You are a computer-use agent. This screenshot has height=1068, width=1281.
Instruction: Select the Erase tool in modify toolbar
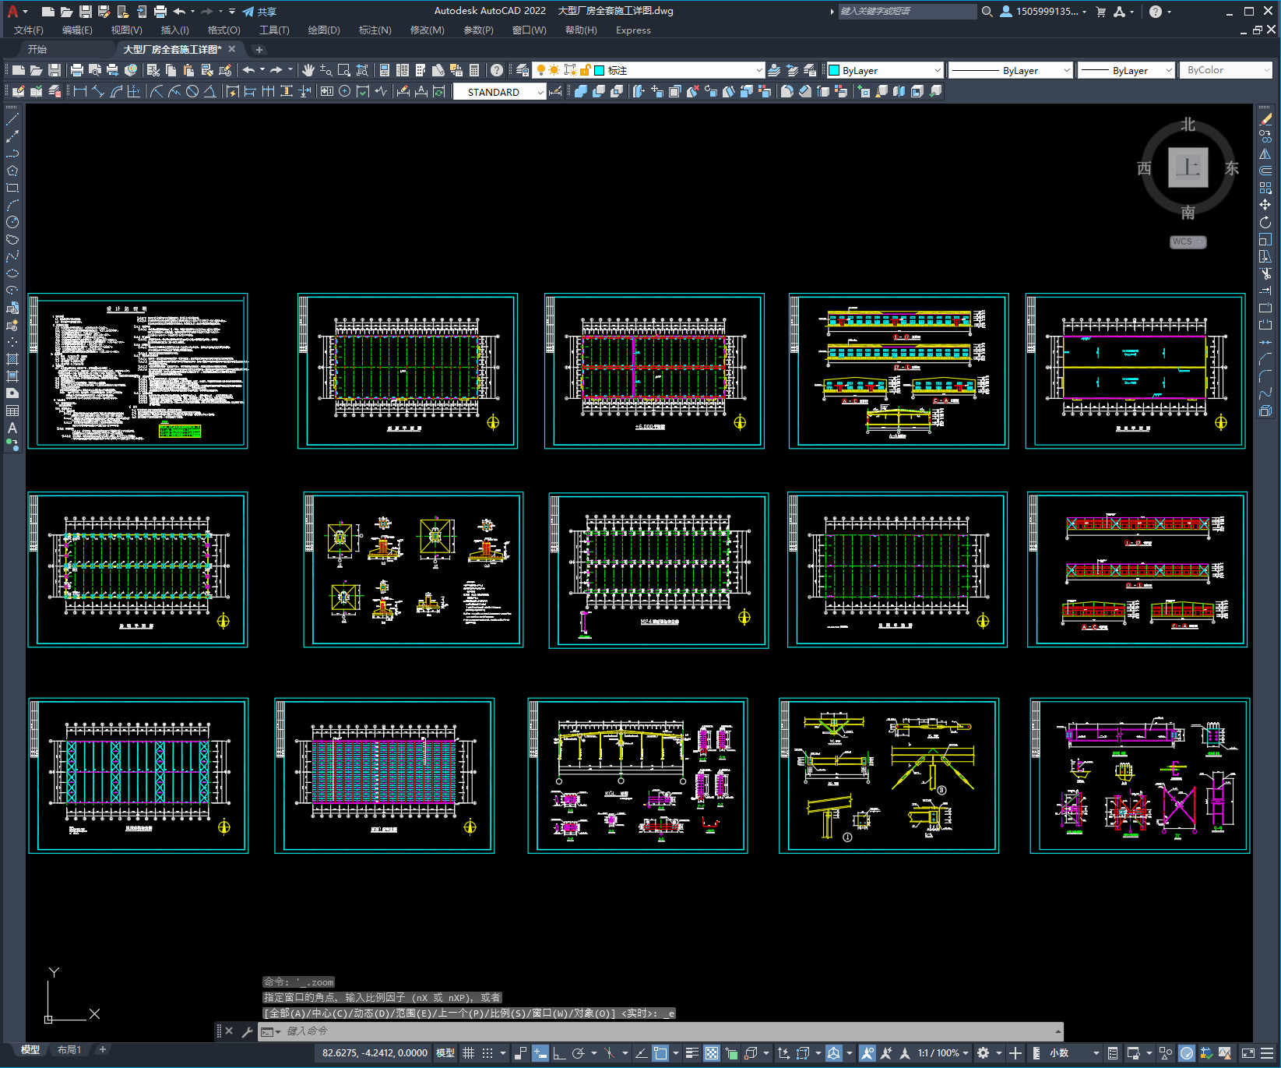point(1265,119)
